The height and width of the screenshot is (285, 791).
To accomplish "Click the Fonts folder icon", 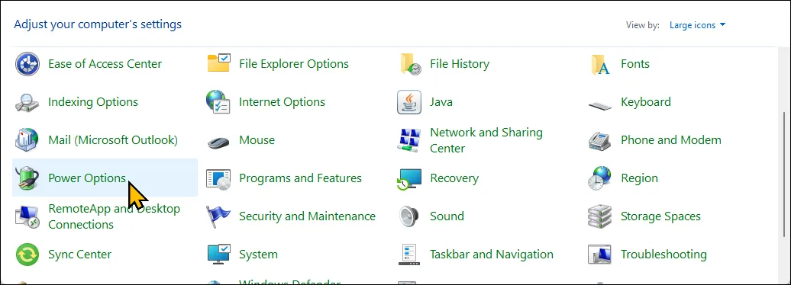I will (x=600, y=65).
